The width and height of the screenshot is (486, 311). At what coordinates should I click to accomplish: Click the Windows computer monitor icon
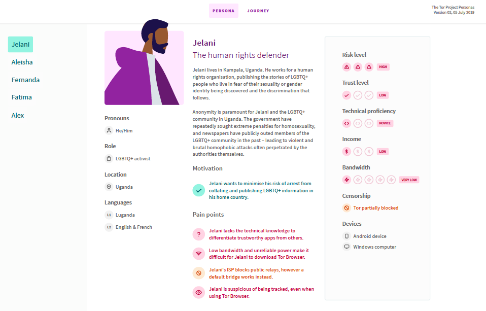click(x=346, y=247)
